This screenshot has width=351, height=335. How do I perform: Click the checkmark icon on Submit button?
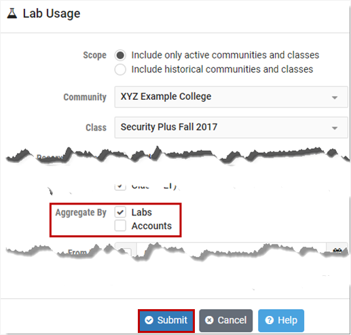click(149, 320)
